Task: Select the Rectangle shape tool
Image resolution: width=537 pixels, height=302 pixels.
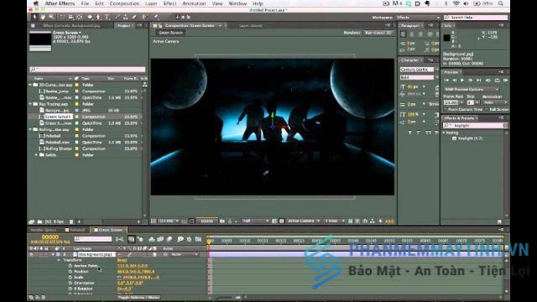Action: coord(90,17)
